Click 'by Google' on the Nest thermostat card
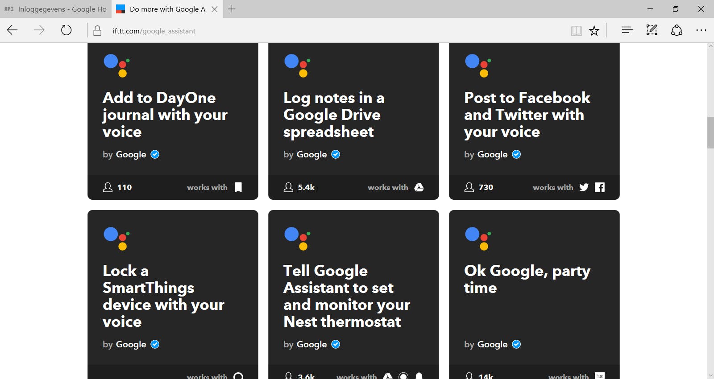714x379 pixels. pos(305,344)
